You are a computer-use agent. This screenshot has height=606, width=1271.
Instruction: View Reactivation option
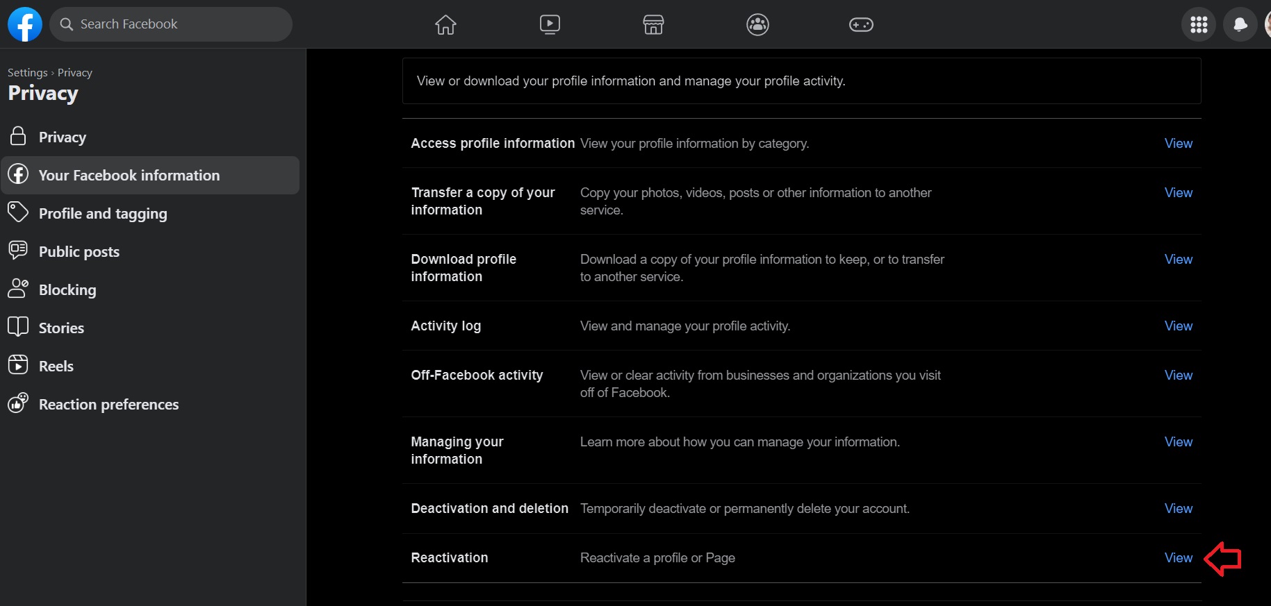point(1179,557)
